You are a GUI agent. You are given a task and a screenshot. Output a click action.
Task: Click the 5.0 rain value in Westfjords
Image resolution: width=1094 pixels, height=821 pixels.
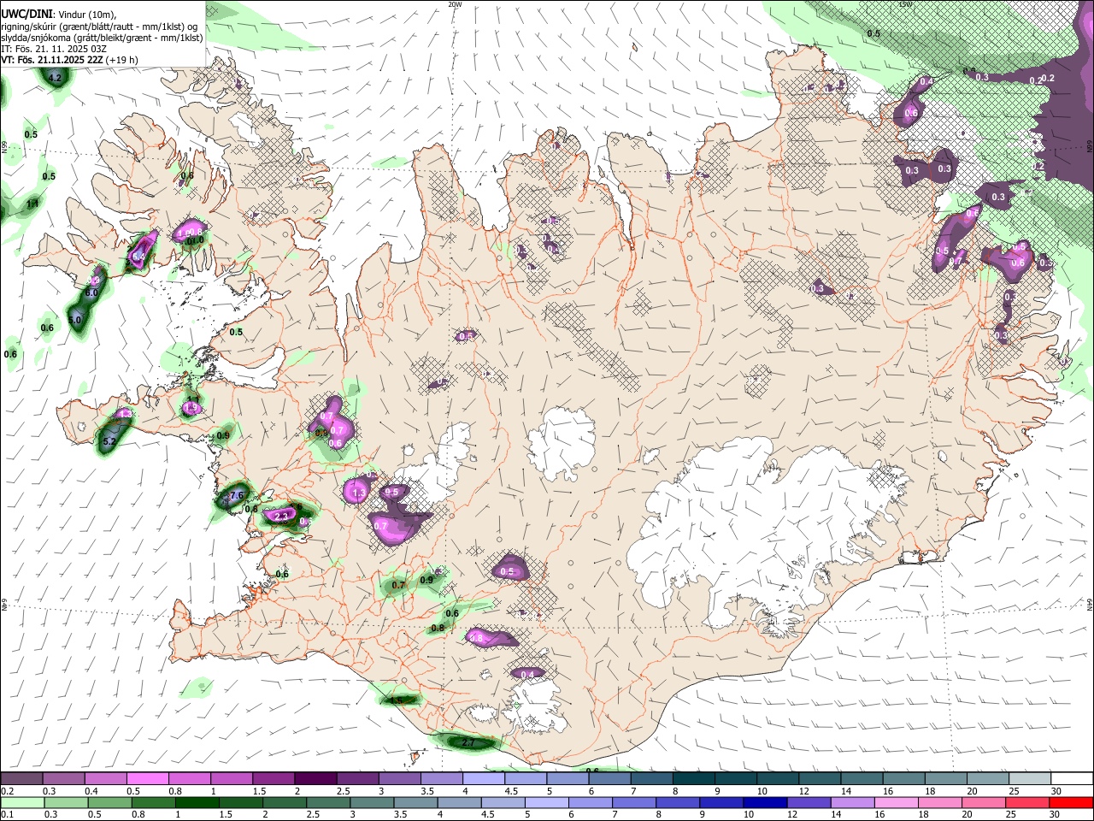(74, 320)
